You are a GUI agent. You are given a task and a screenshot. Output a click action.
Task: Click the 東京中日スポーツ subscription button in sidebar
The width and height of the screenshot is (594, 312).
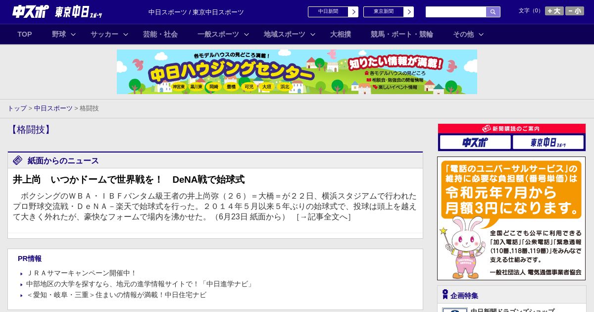coord(548,142)
